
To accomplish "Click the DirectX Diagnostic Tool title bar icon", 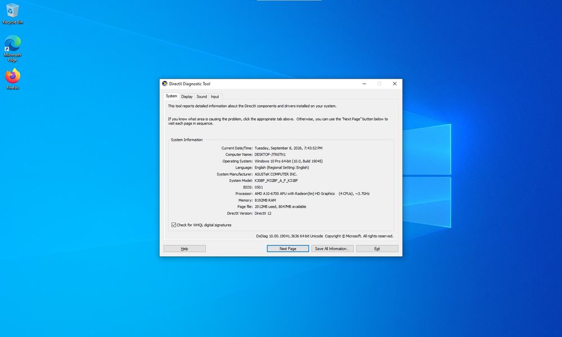I will 165,84.
